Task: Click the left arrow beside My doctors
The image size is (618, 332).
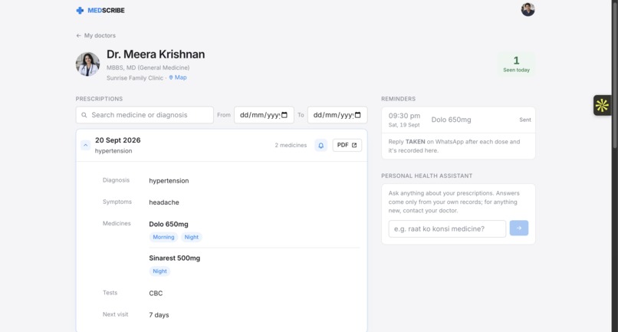Action: click(x=78, y=35)
